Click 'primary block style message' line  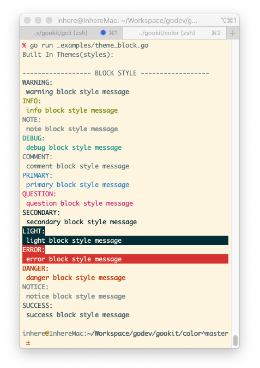coord(77,185)
